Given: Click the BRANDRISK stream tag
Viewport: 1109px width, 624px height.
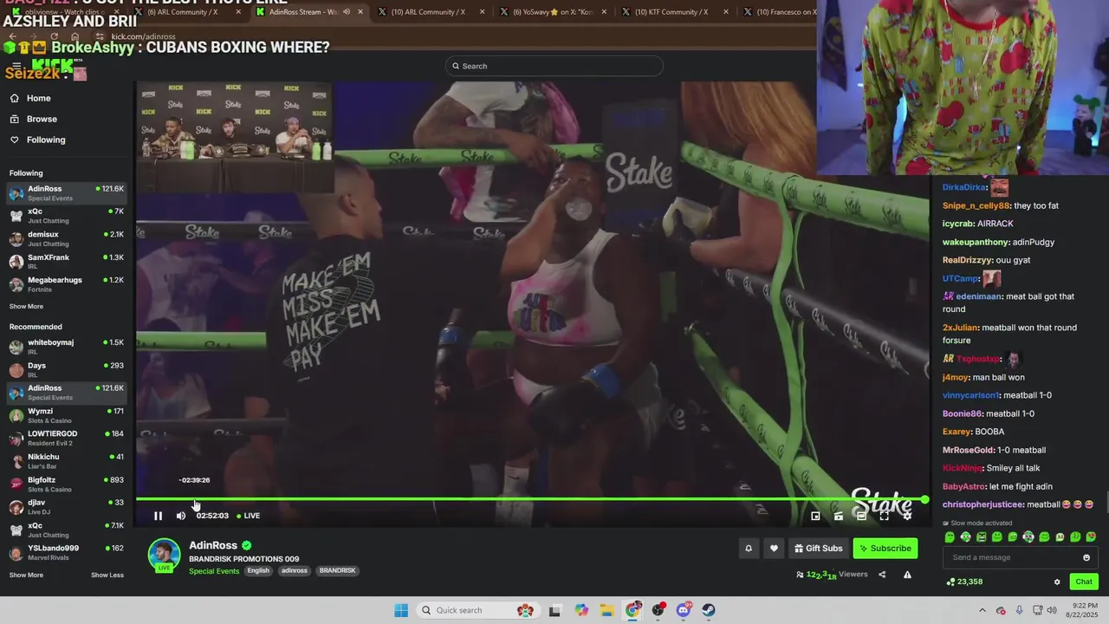Looking at the screenshot, I should (x=337, y=570).
